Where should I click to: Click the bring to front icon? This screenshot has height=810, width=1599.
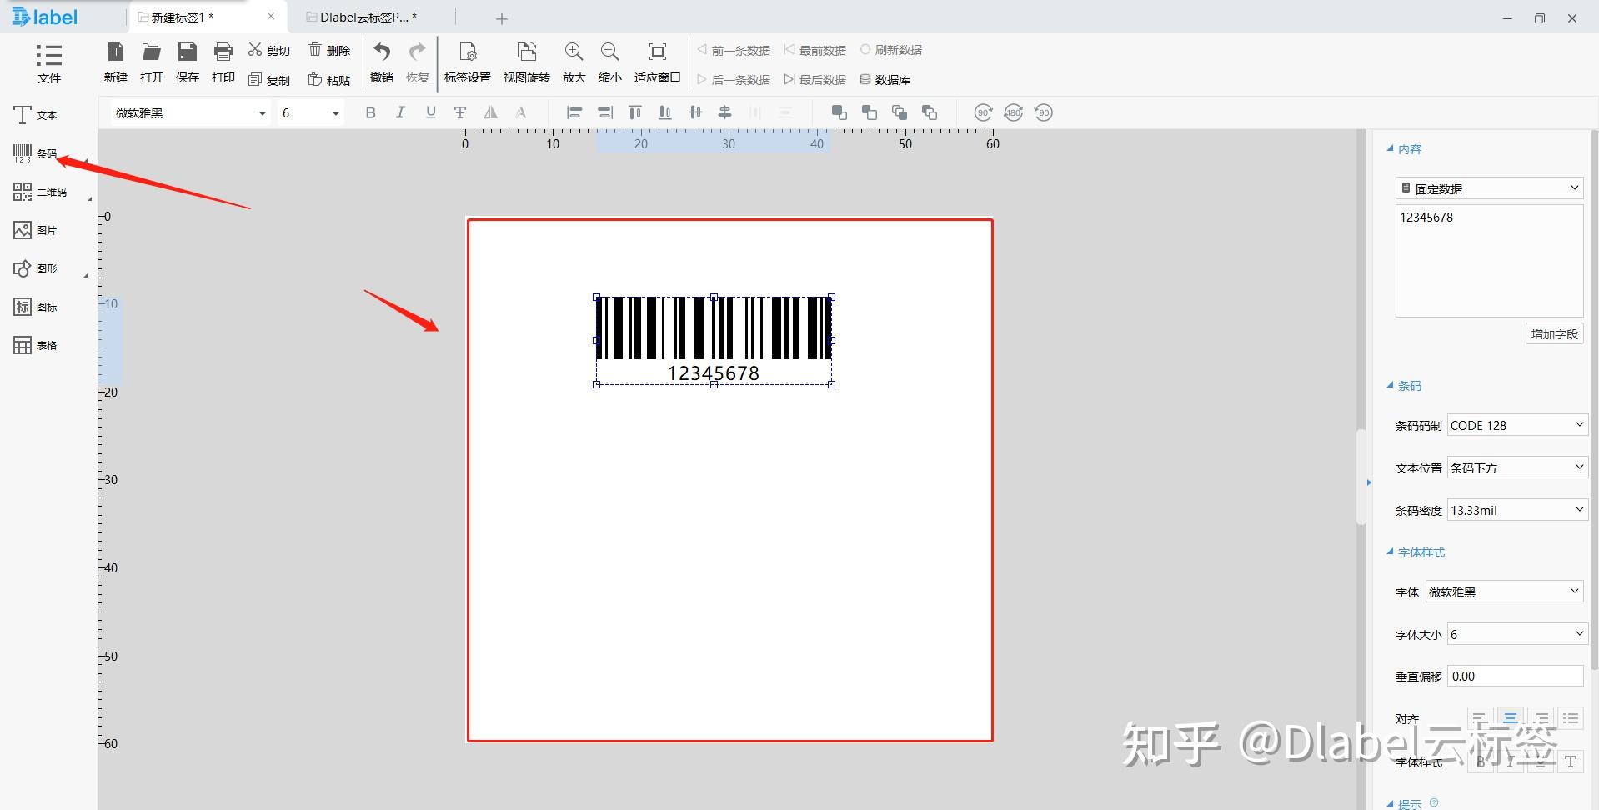pos(840,112)
